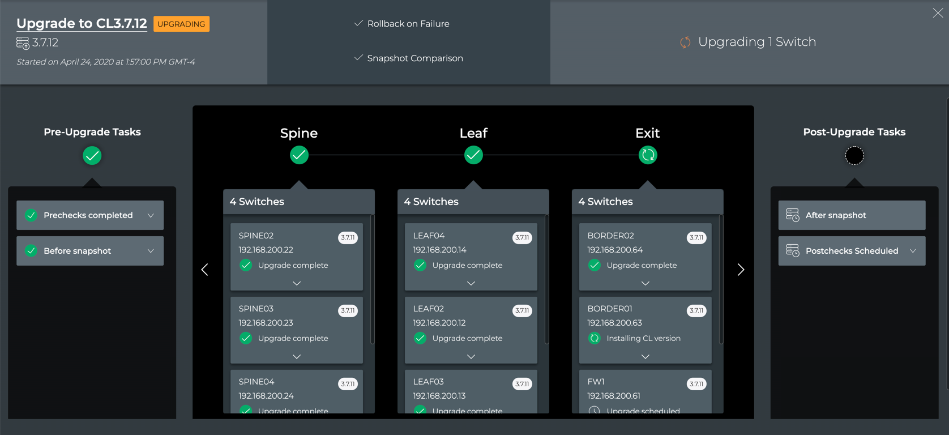Expand the Prechecks completed section
Viewport: 949px width, 435px height.
(x=151, y=215)
